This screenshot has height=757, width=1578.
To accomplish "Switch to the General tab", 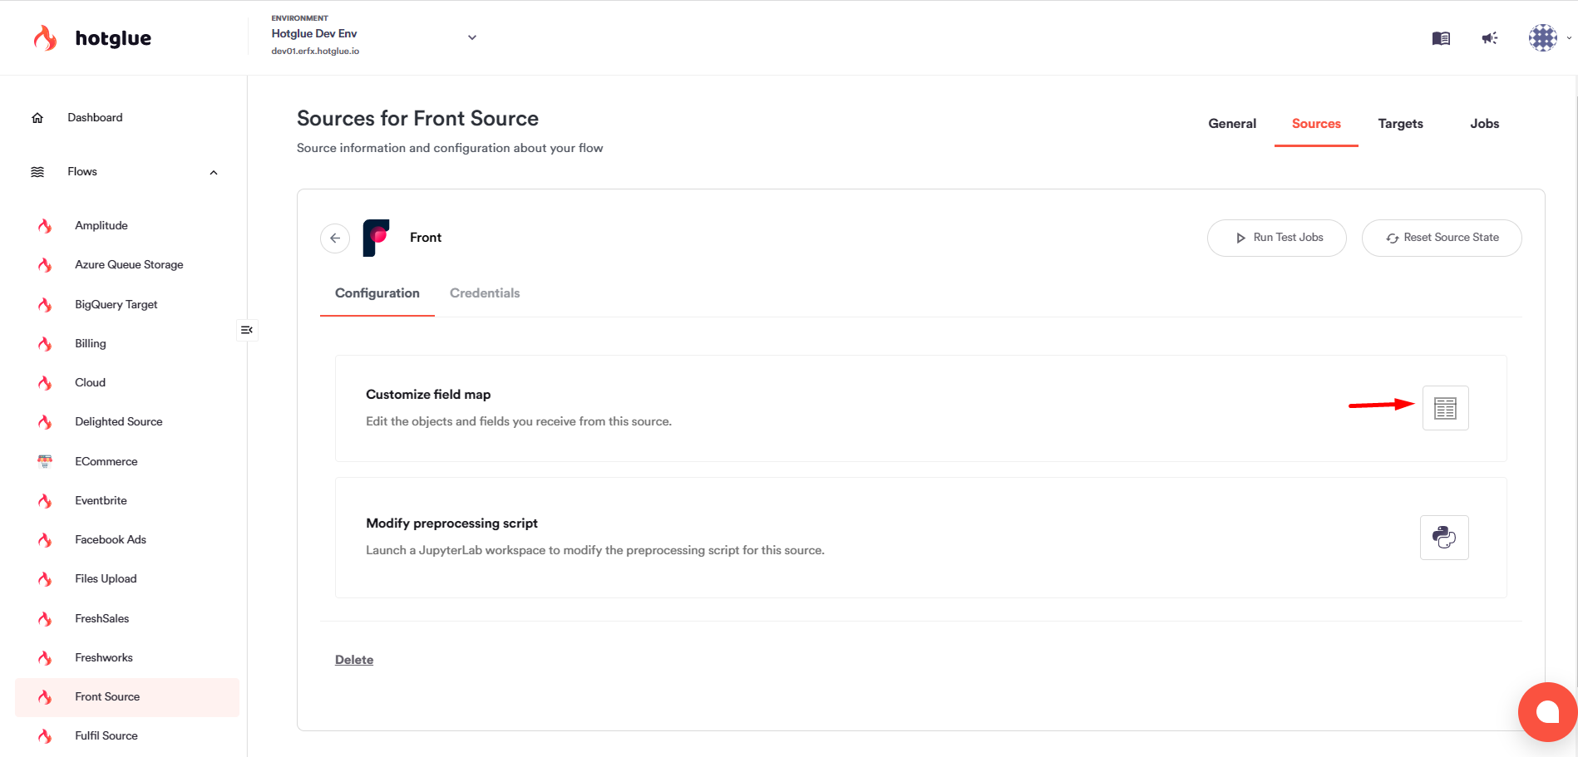I will tap(1232, 124).
